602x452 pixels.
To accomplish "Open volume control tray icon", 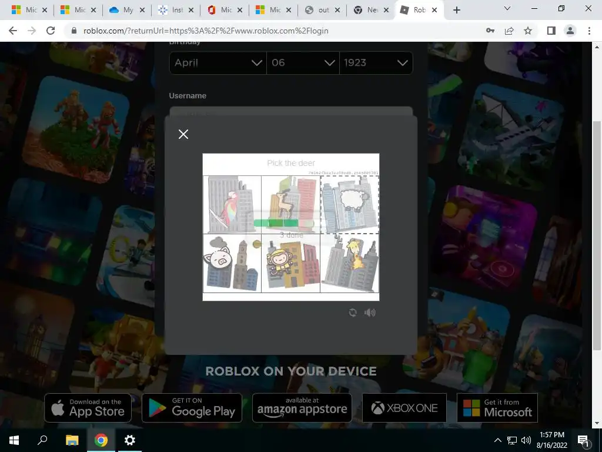I will [526, 440].
